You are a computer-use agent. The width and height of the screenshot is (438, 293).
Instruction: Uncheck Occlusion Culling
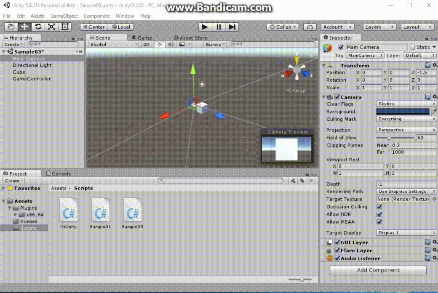(379, 207)
